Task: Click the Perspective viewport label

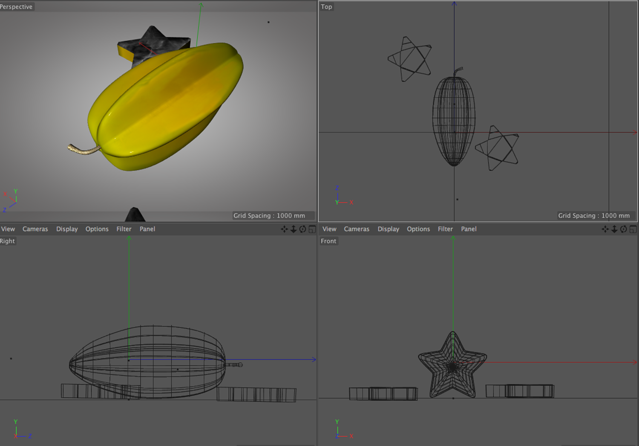Action: click(16, 7)
